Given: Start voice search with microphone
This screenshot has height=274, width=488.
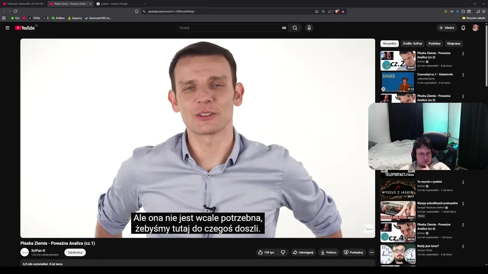Looking at the screenshot, I should click(309, 28).
